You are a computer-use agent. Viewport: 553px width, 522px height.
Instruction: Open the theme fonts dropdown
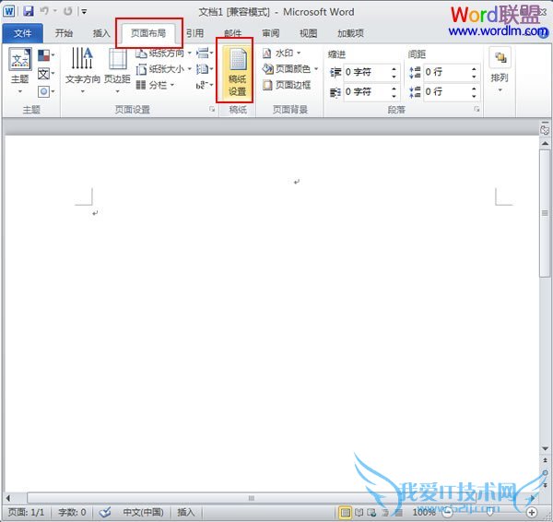click(x=46, y=74)
